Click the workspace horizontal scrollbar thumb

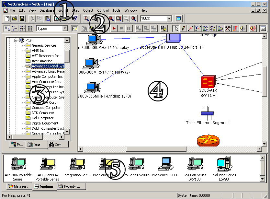tap(156, 149)
